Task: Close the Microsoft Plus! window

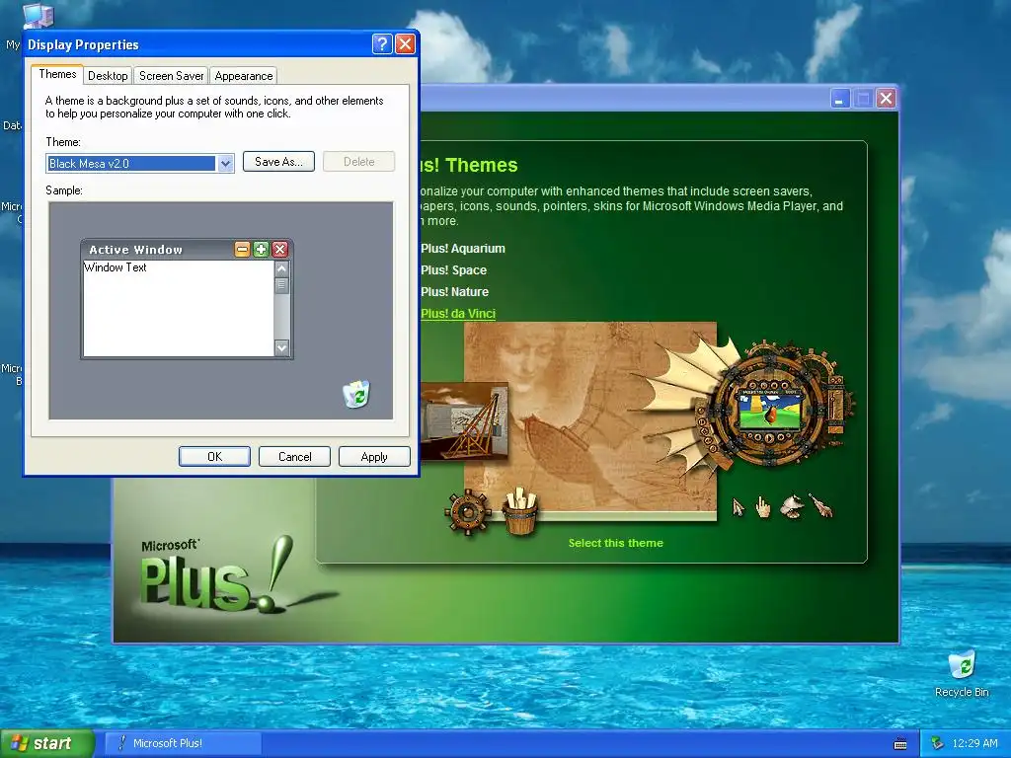Action: [886, 99]
